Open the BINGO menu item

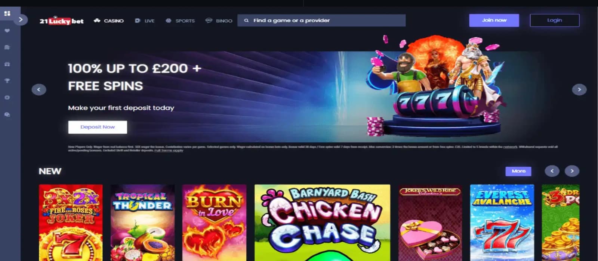(x=219, y=21)
